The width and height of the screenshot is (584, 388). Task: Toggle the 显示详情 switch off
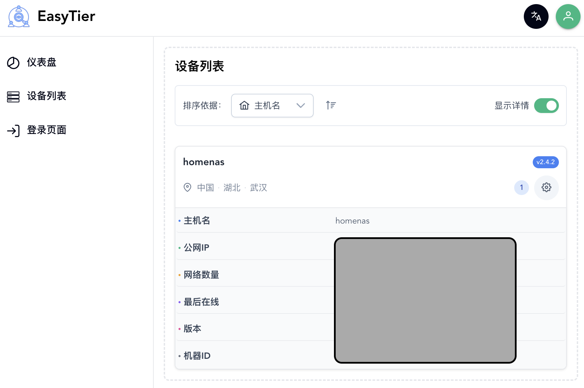click(x=546, y=105)
